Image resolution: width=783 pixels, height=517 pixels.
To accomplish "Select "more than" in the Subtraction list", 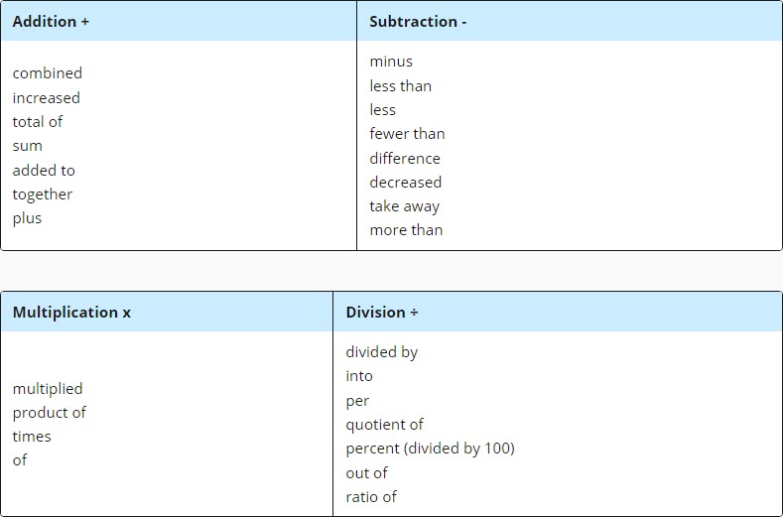I will (x=406, y=230).
